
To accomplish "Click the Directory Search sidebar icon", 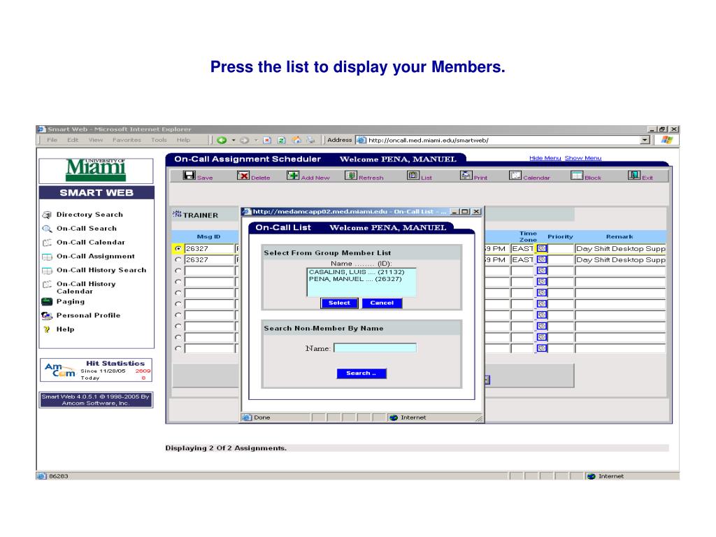I will [47, 215].
